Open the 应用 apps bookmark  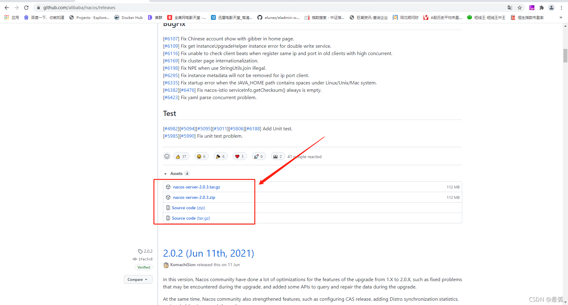(12, 17)
